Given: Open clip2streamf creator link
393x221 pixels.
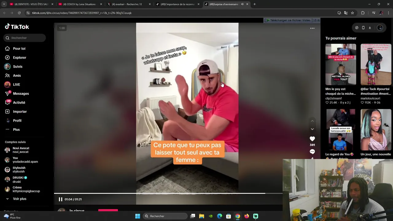Looking at the screenshot, I should click(x=333, y=99).
